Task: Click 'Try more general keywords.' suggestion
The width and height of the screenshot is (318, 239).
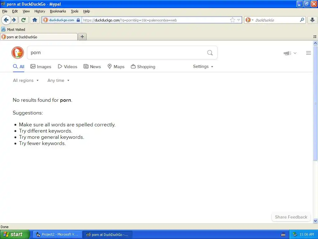Action: click(52, 137)
